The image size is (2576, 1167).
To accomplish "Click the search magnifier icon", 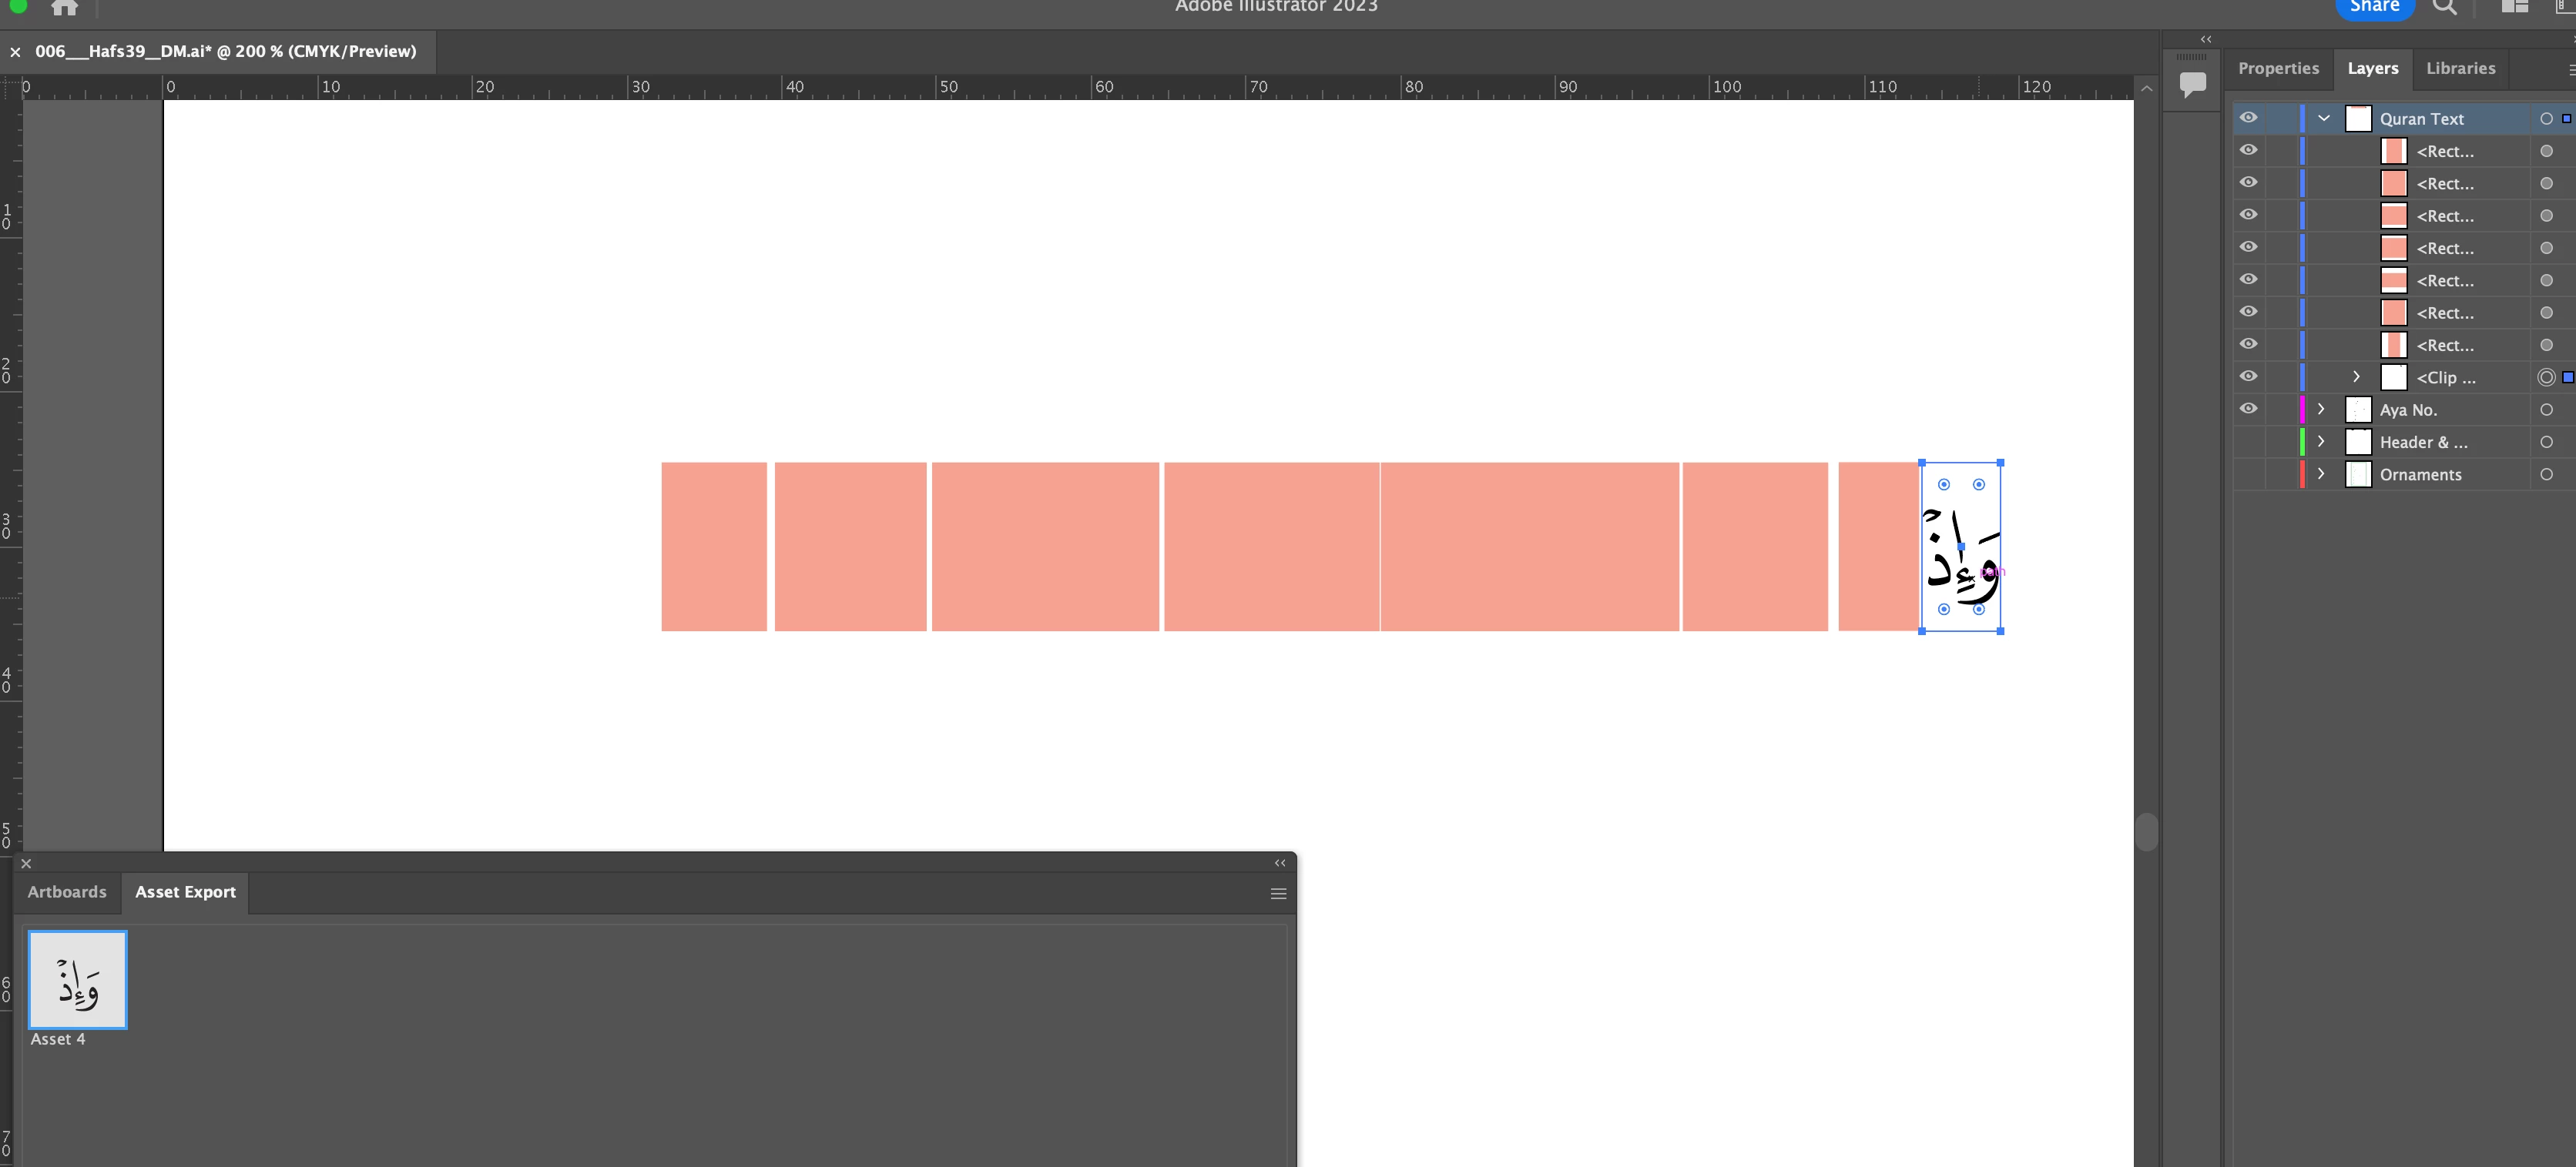I will coord(2444,8).
